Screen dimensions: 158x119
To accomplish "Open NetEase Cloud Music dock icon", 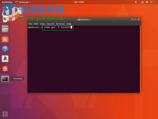I will coord(5,69).
